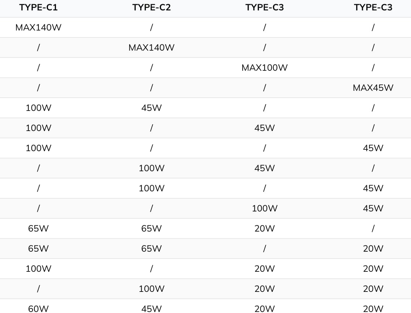
Task: Click 45W beside the third-column 100W cell
Action: [373, 209]
